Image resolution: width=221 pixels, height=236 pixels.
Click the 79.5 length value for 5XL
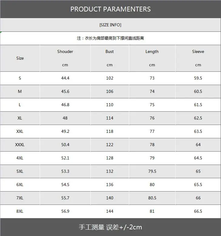[152, 171]
